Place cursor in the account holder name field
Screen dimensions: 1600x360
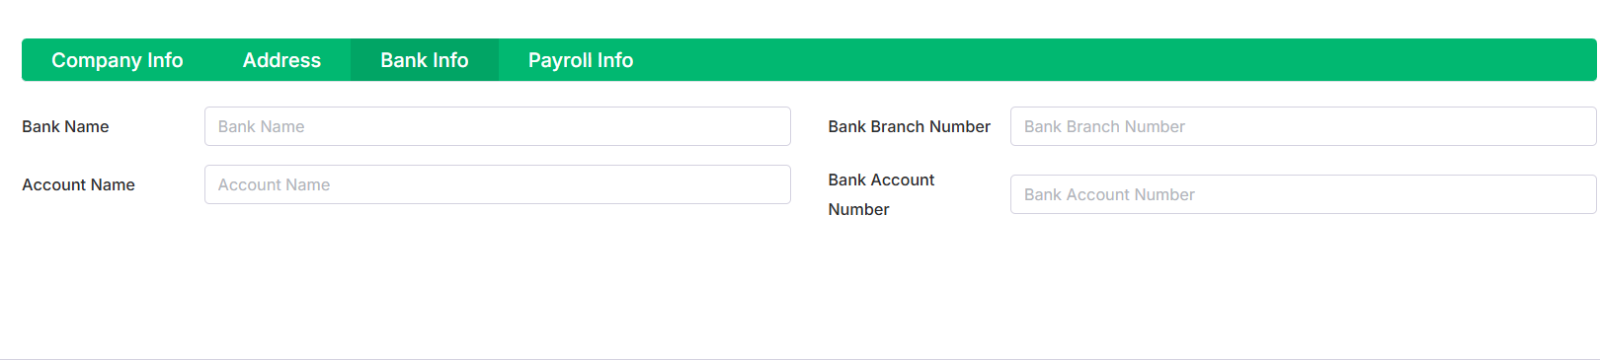(x=498, y=184)
